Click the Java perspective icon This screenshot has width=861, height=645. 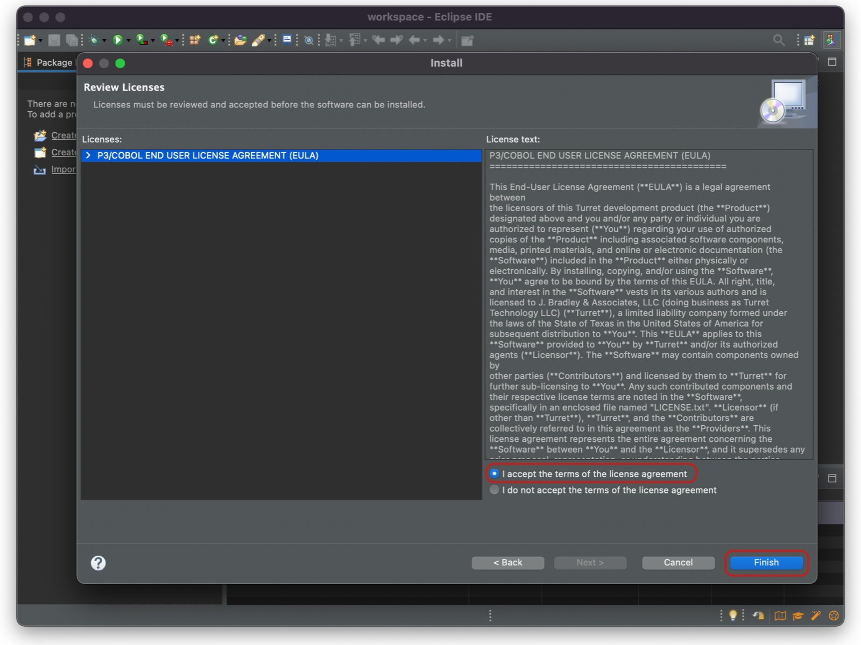pyautogui.click(x=831, y=40)
